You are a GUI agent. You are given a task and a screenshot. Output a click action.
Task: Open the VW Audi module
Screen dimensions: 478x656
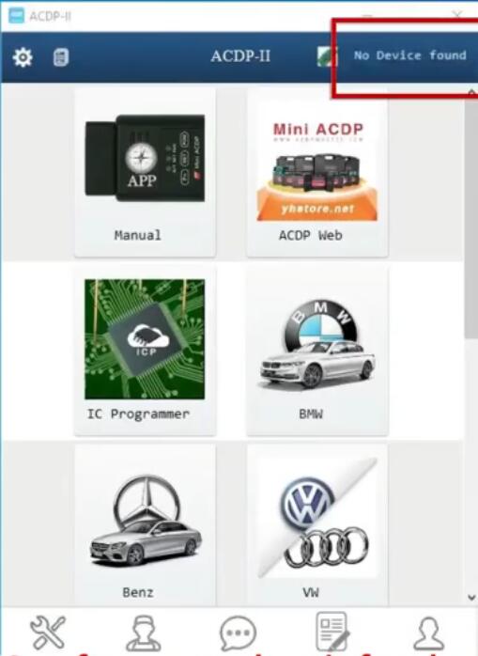click(317, 525)
